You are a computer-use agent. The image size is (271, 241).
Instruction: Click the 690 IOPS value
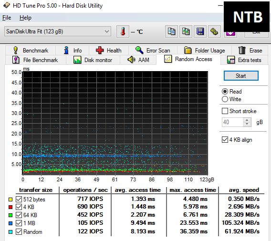tap(90, 207)
